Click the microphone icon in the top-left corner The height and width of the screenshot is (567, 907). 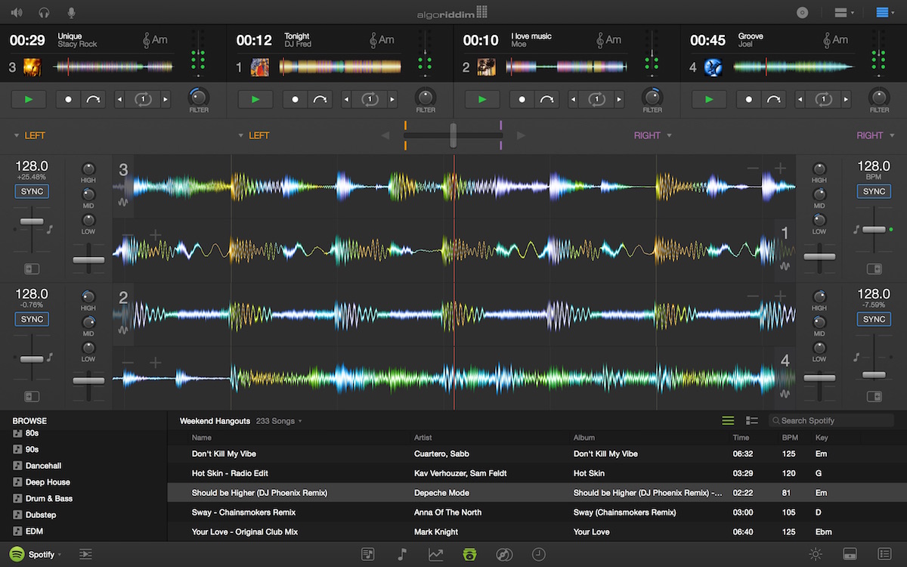click(x=72, y=12)
